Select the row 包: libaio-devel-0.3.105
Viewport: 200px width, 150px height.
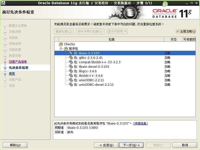pyautogui.click(x=125, y=66)
